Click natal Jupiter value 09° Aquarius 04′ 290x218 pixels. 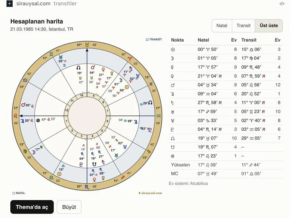tap(207, 94)
